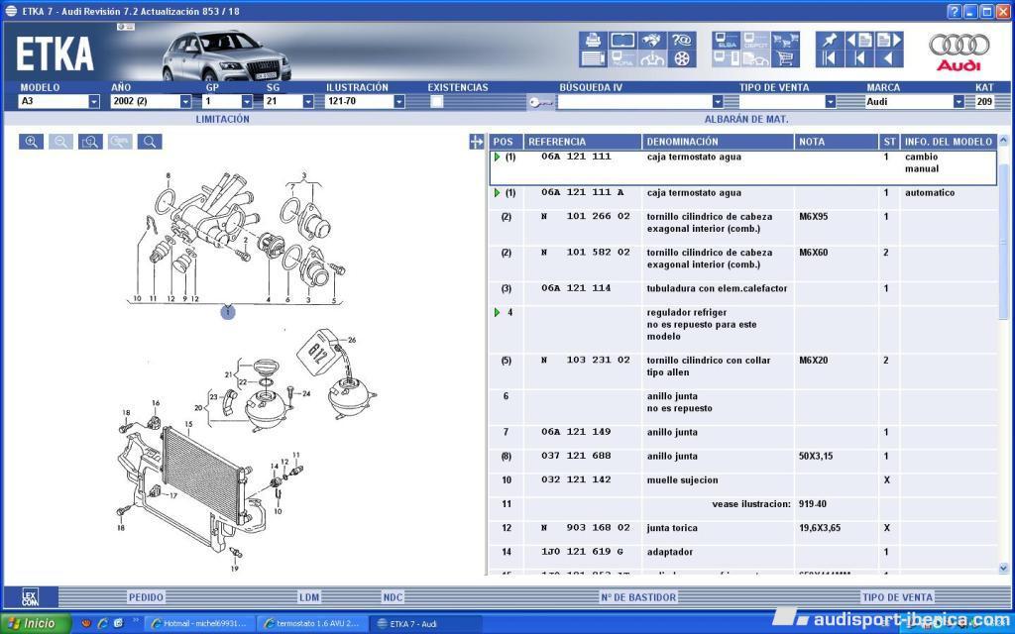Open the SG 21 dropdown
The width and height of the screenshot is (1015, 634).
click(308, 102)
